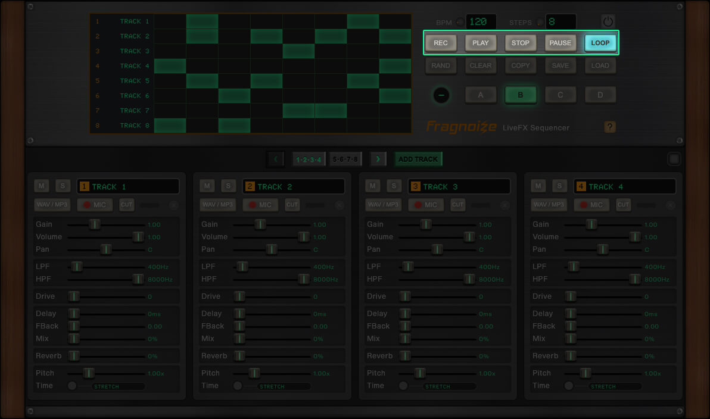The height and width of the screenshot is (419, 710).
Task: Select pattern bank C
Action: [x=560, y=95]
